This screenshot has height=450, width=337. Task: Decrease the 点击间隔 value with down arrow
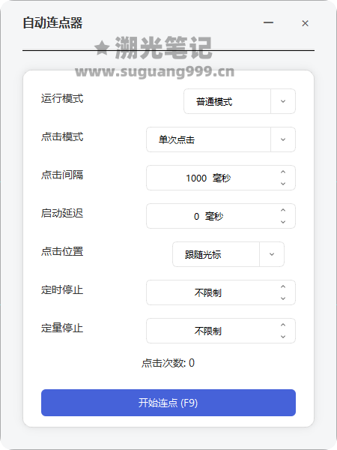click(283, 184)
